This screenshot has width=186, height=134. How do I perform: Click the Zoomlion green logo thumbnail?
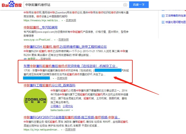pos(35,101)
